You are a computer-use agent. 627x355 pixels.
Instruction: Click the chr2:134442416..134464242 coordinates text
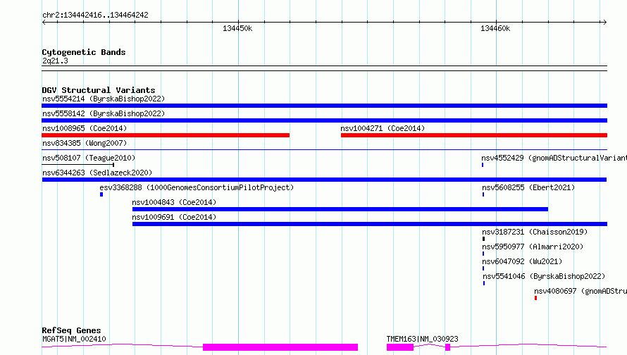pos(95,15)
